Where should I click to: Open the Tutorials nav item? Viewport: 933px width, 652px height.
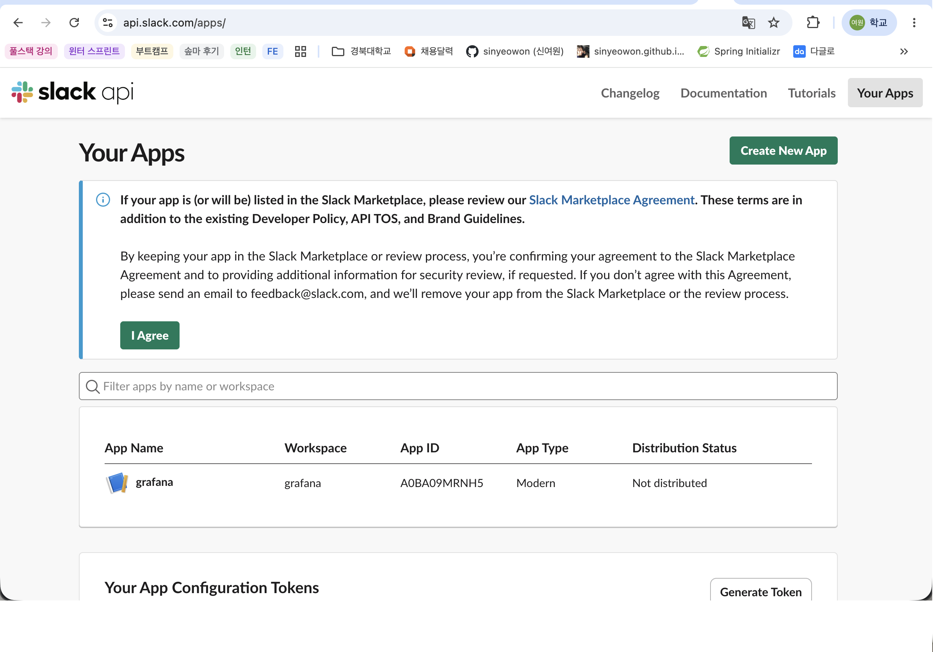[x=812, y=93]
